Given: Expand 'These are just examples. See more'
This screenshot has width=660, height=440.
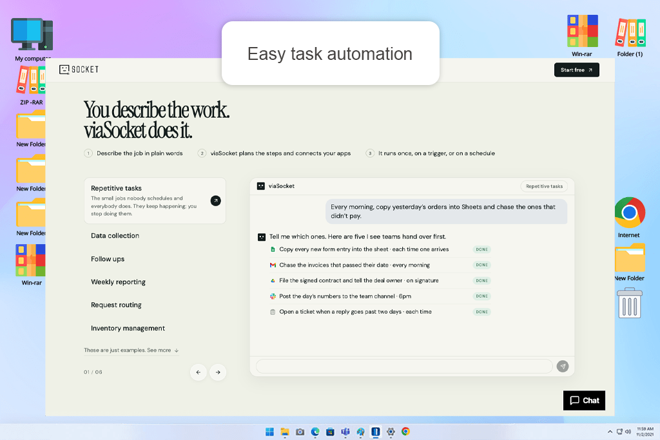Looking at the screenshot, I should [131, 350].
